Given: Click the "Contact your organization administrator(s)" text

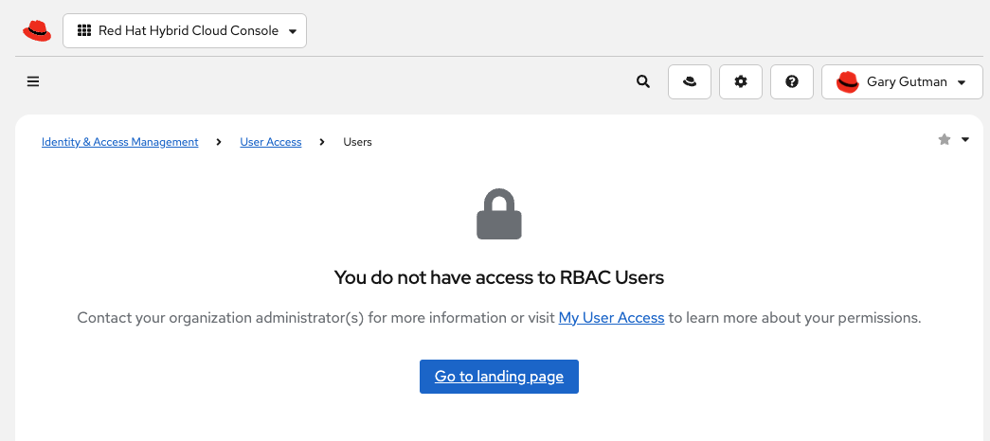Looking at the screenshot, I should 220,318.
